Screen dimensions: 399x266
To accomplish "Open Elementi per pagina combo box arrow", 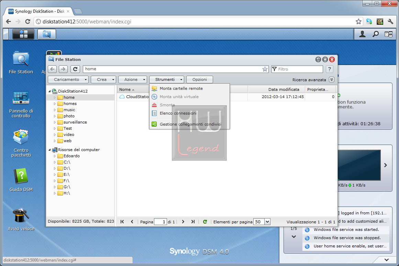I will [x=267, y=222].
